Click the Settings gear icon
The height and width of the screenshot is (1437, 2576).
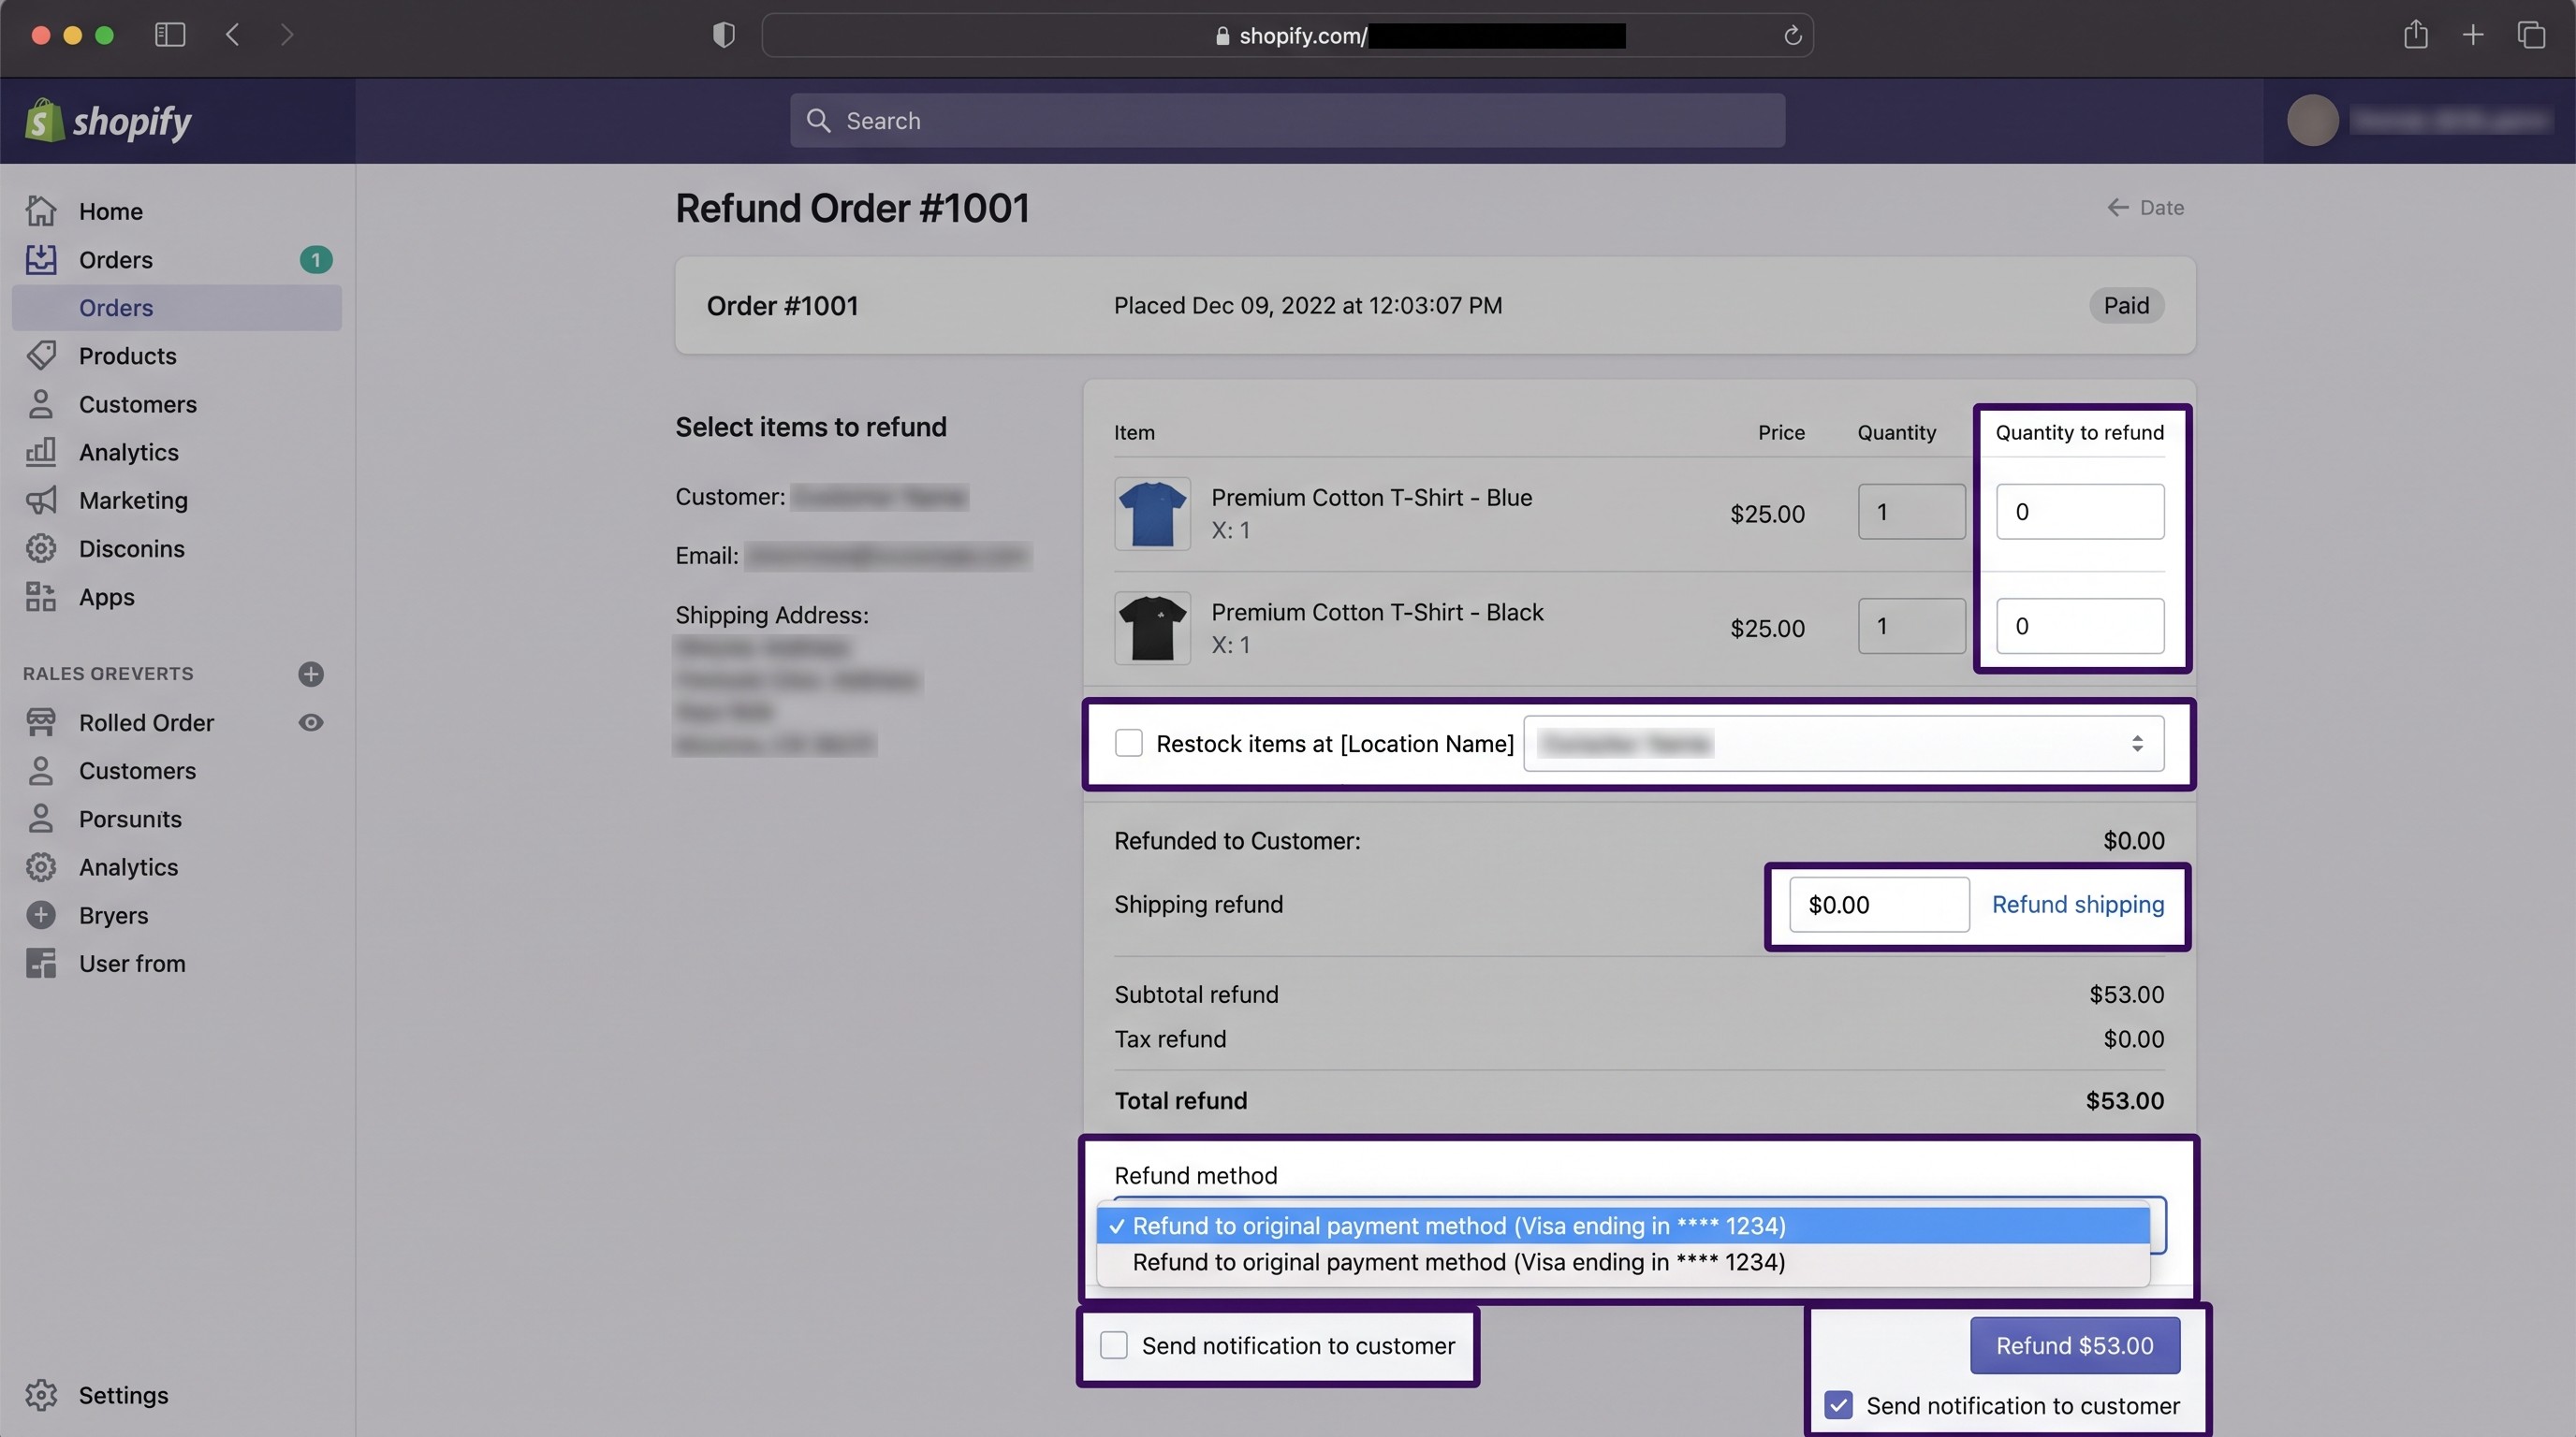click(x=41, y=1395)
